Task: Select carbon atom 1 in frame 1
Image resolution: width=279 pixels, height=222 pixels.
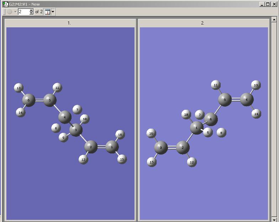Action: click(x=112, y=147)
